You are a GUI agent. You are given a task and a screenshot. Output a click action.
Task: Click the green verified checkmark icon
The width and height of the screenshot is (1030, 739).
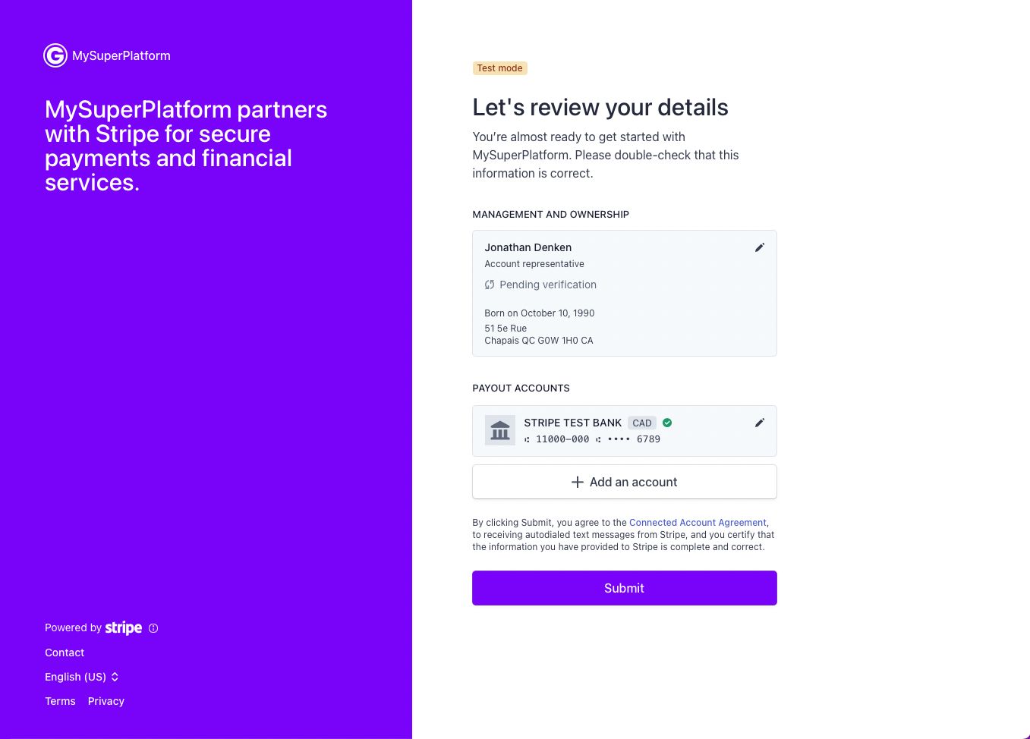coord(667,423)
